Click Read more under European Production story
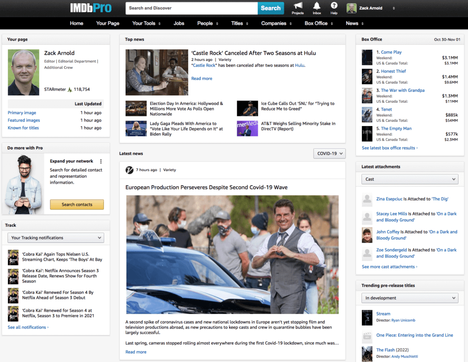Screen dimensions: 468x362 click(136, 352)
